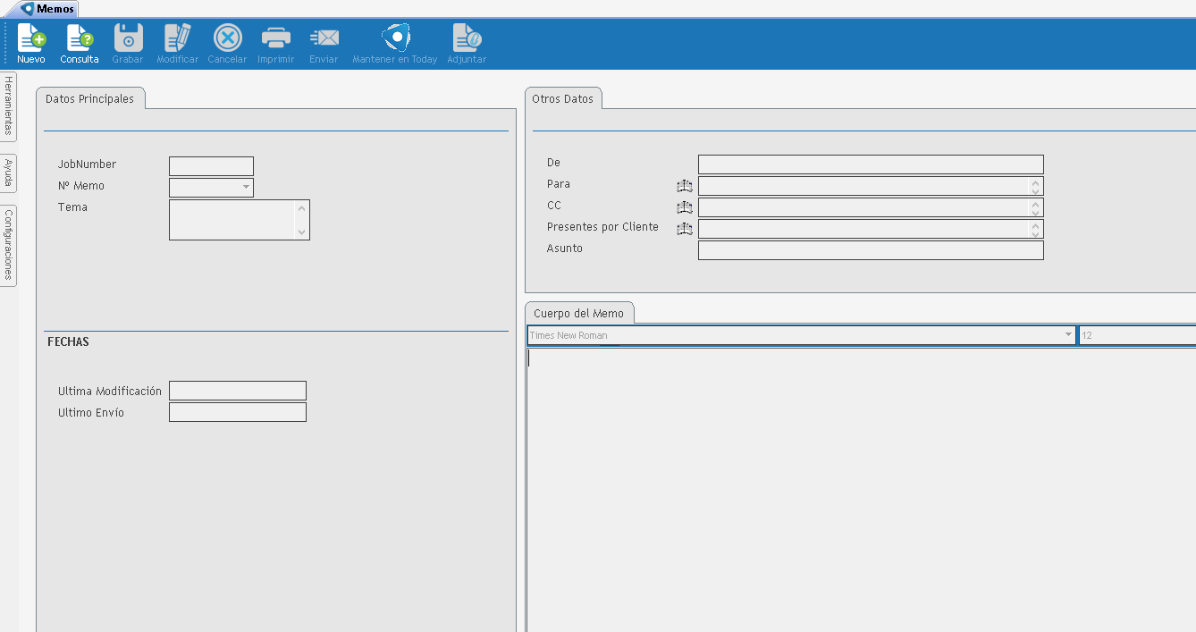Open the Times New Roman font dropdown
The height and width of the screenshot is (632, 1196).
pos(1067,335)
